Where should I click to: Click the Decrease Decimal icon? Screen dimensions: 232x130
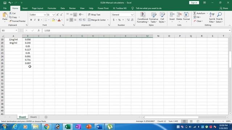[x=132, y=20]
